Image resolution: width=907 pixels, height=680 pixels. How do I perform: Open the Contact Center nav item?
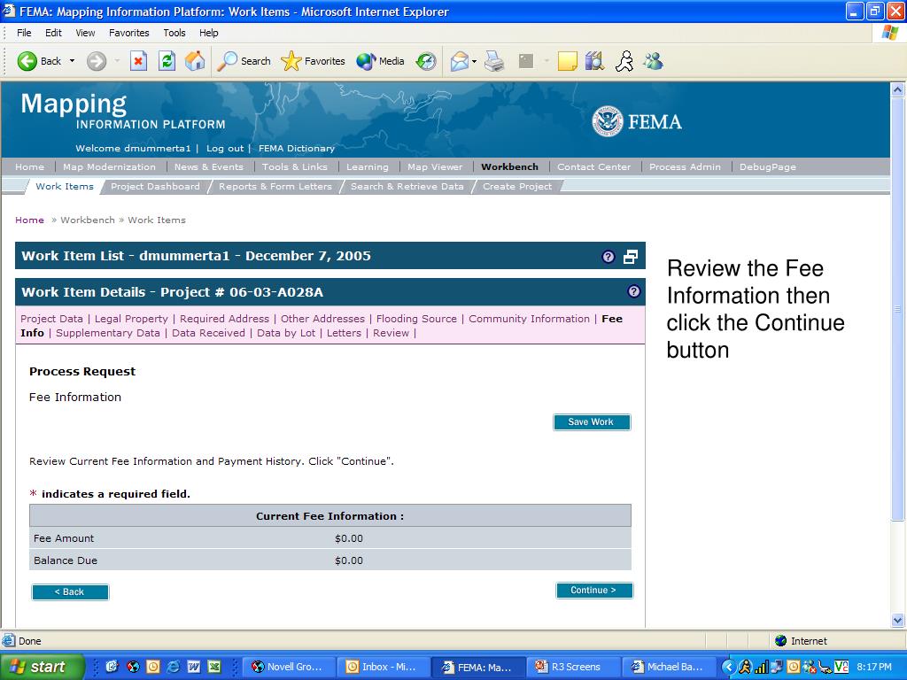point(594,167)
